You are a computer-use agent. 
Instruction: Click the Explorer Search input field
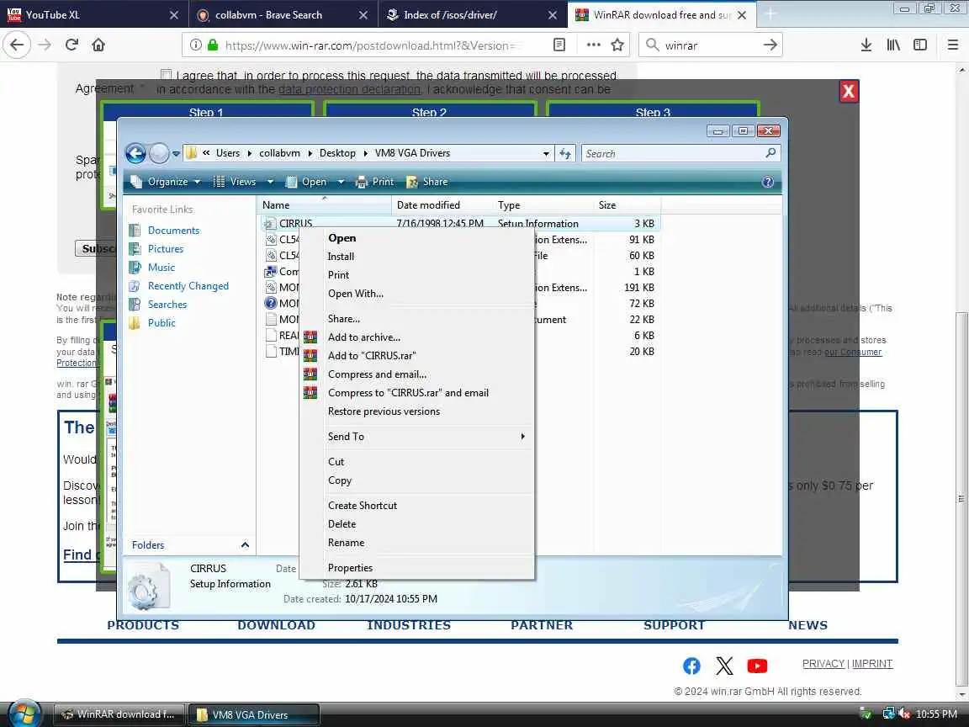[x=672, y=153]
